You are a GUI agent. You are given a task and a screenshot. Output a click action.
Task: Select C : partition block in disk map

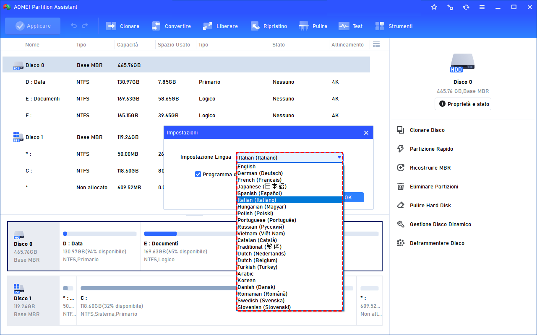tap(157, 301)
